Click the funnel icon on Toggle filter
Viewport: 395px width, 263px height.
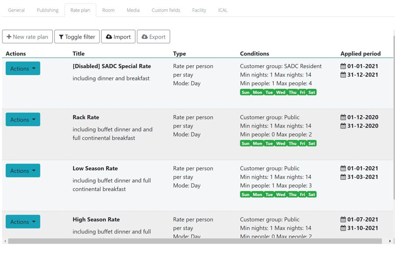click(61, 37)
